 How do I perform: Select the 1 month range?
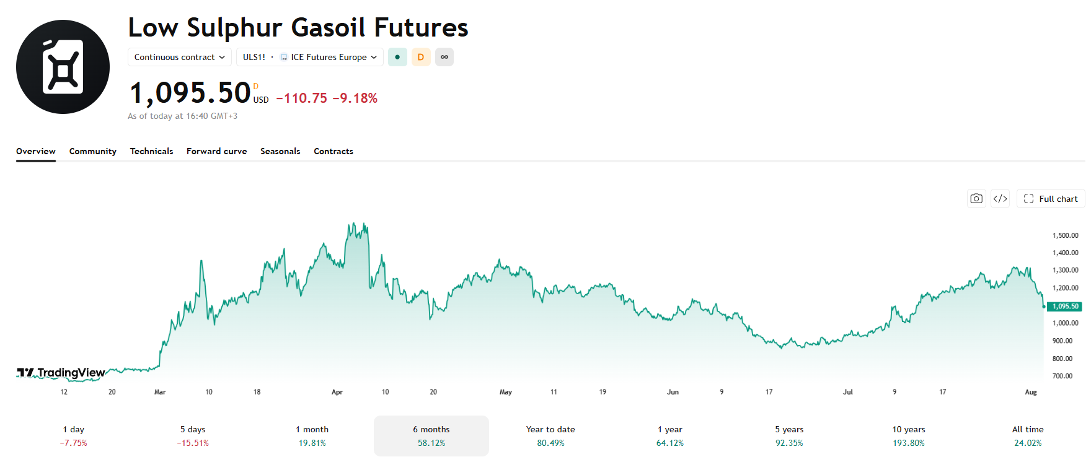(312, 436)
